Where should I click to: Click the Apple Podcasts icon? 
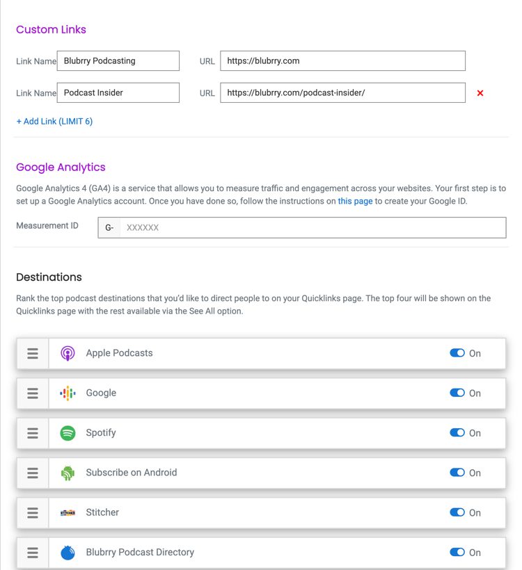point(68,353)
